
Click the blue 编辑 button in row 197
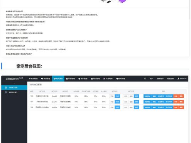coord(154,102)
